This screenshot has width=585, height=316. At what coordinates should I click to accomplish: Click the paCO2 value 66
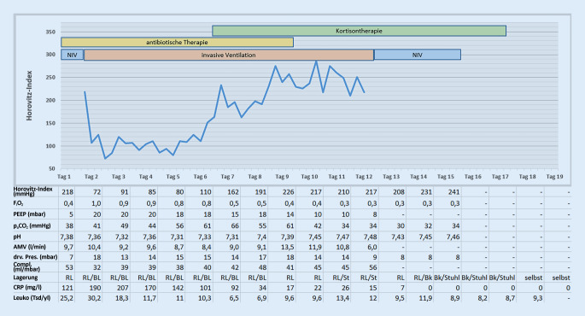click(235, 225)
